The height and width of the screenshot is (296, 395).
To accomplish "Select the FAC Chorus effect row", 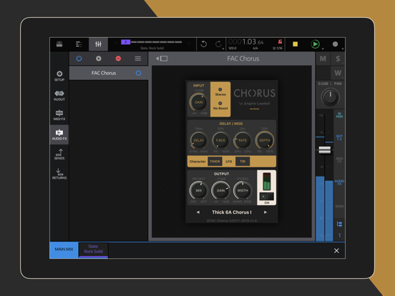I will pos(109,73).
